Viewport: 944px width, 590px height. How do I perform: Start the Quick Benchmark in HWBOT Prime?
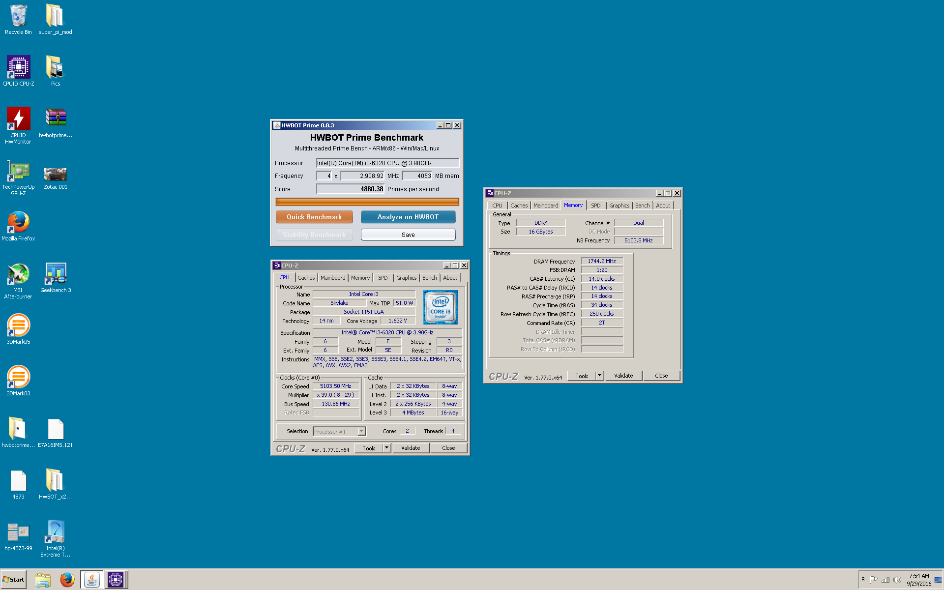coord(314,217)
